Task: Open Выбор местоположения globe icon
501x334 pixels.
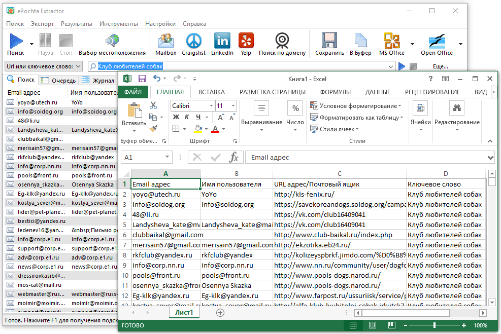Action: [x=112, y=41]
